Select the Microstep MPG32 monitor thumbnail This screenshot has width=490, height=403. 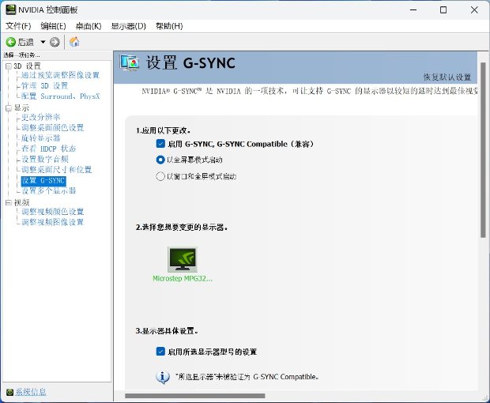pos(183,259)
